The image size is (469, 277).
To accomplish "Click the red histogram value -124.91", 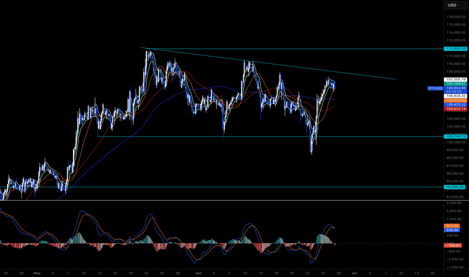I will pyautogui.click(x=453, y=246).
